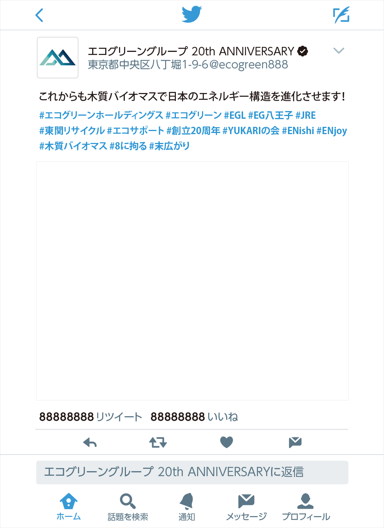View the 88888888 いいね list
384x528 pixels.
(x=194, y=417)
